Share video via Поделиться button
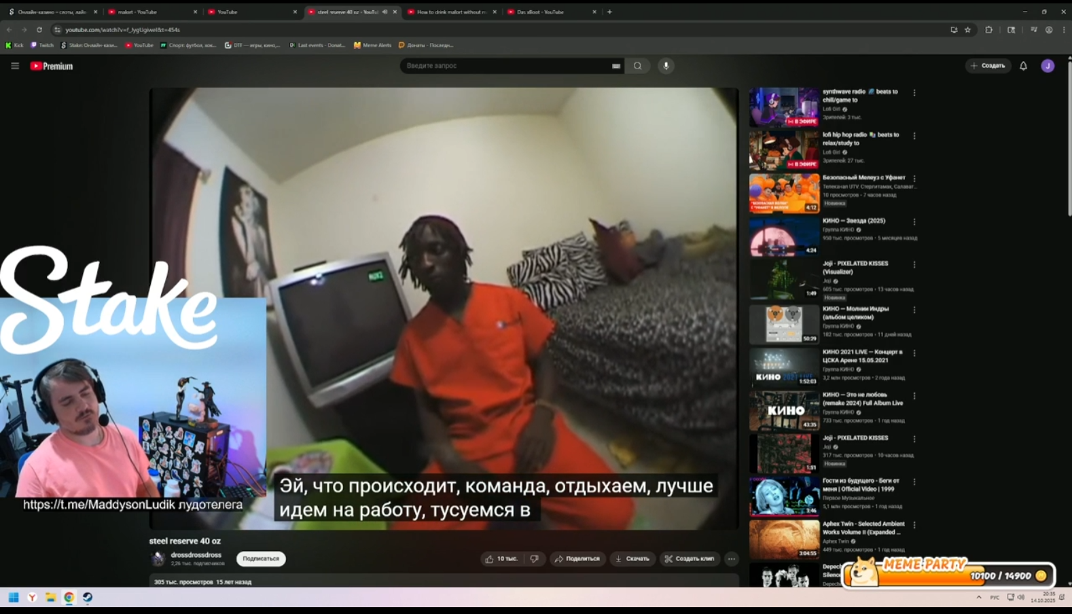1072x614 pixels. point(577,559)
